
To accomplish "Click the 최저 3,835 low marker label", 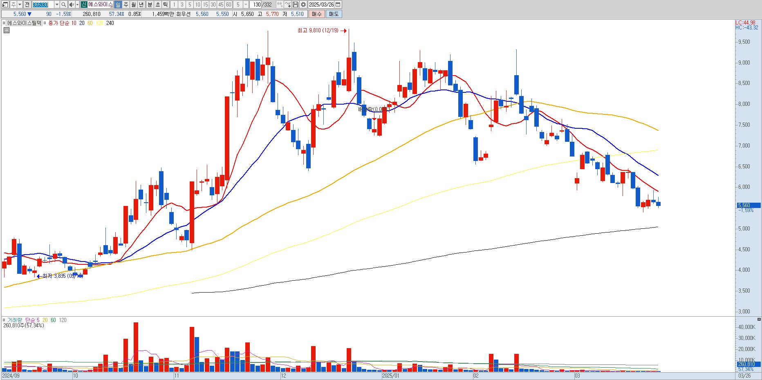I will (x=63, y=276).
